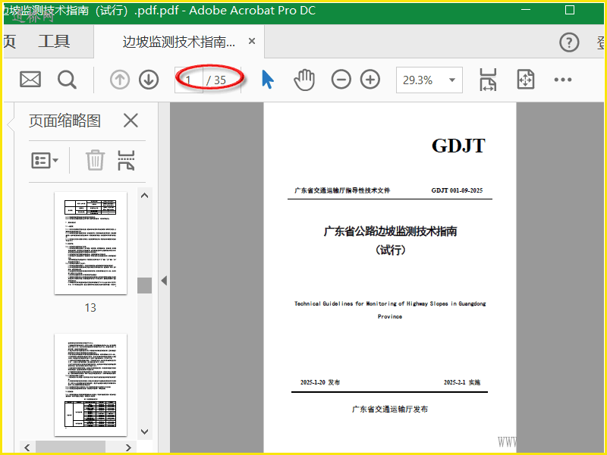Image resolution: width=607 pixels, height=455 pixels.
Task: Click the 广东省交通运输厅发布 footer text
Action: 390,409
